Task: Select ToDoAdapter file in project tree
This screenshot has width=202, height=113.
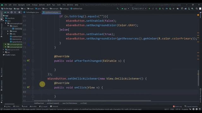Action: click(17, 29)
